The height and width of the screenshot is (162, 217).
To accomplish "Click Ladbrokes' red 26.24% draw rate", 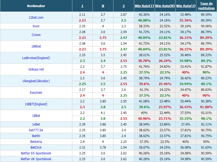I will [165, 61].
